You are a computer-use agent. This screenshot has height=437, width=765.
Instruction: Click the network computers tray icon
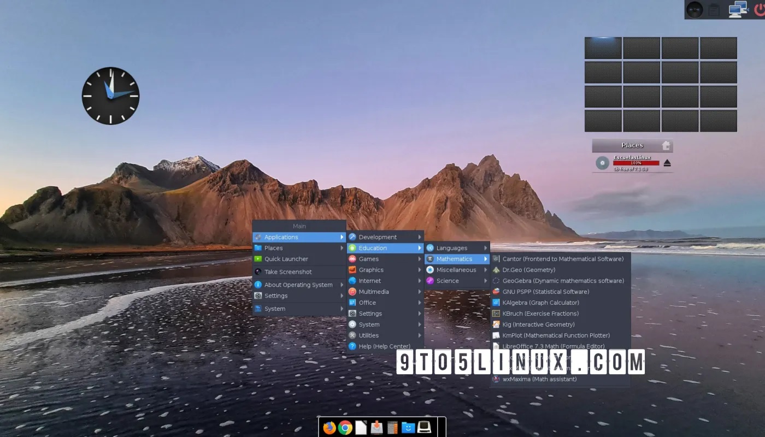coord(738,9)
